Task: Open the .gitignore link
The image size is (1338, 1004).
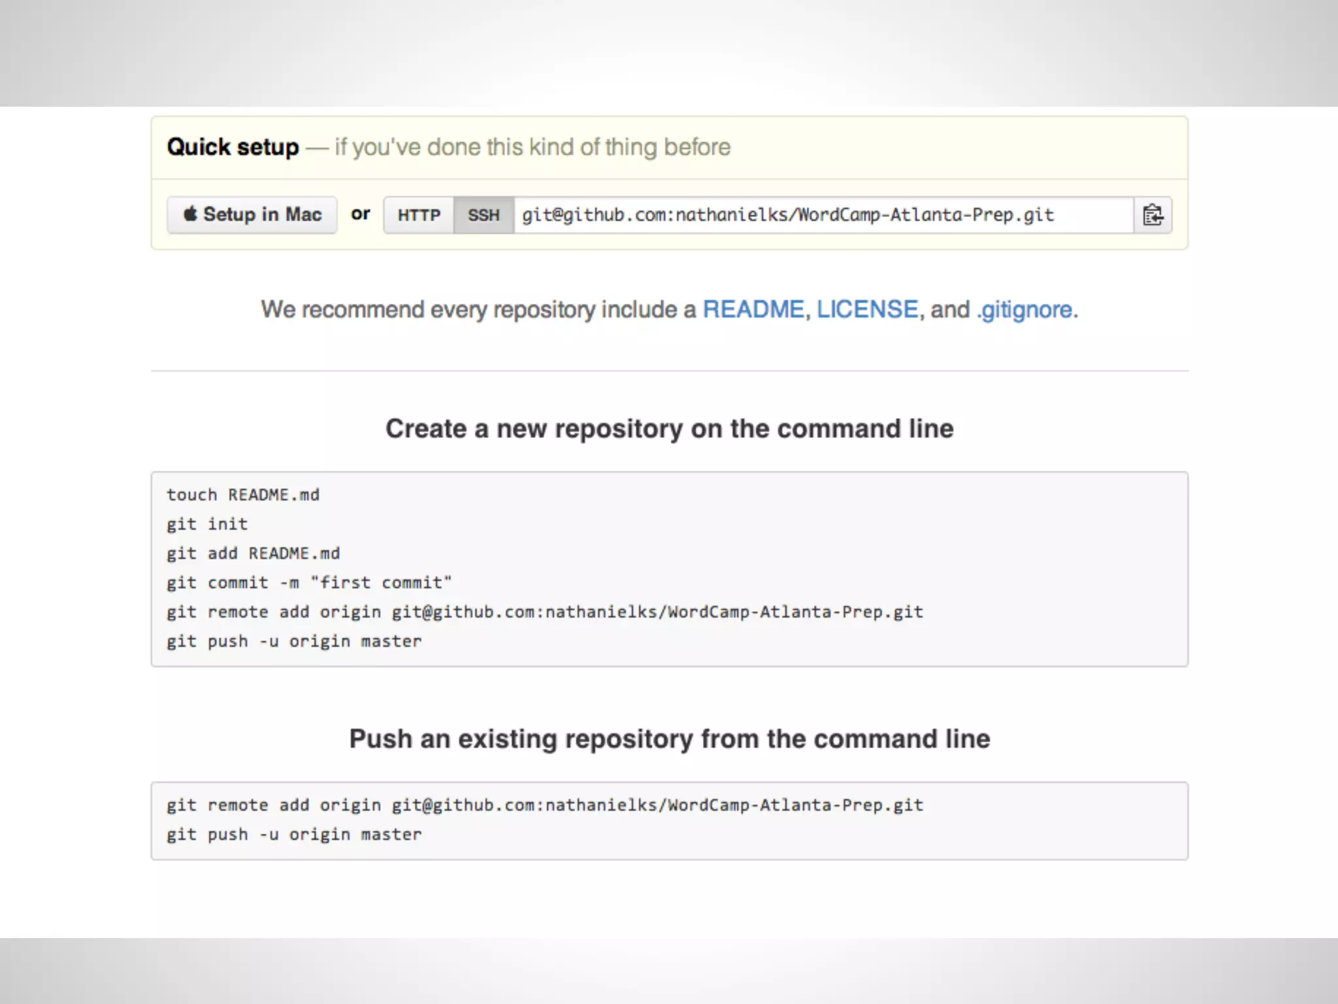Action: click(x=1024, y=310)
